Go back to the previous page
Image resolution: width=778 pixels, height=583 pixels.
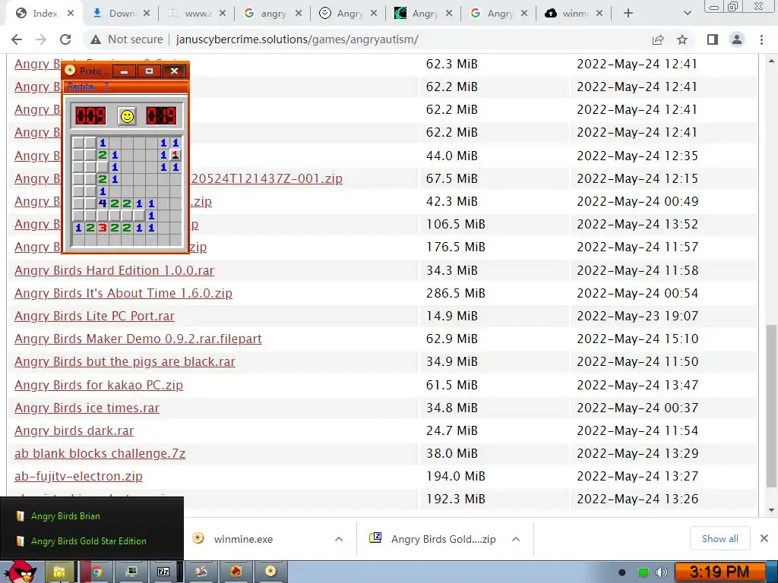coord(17,39)
